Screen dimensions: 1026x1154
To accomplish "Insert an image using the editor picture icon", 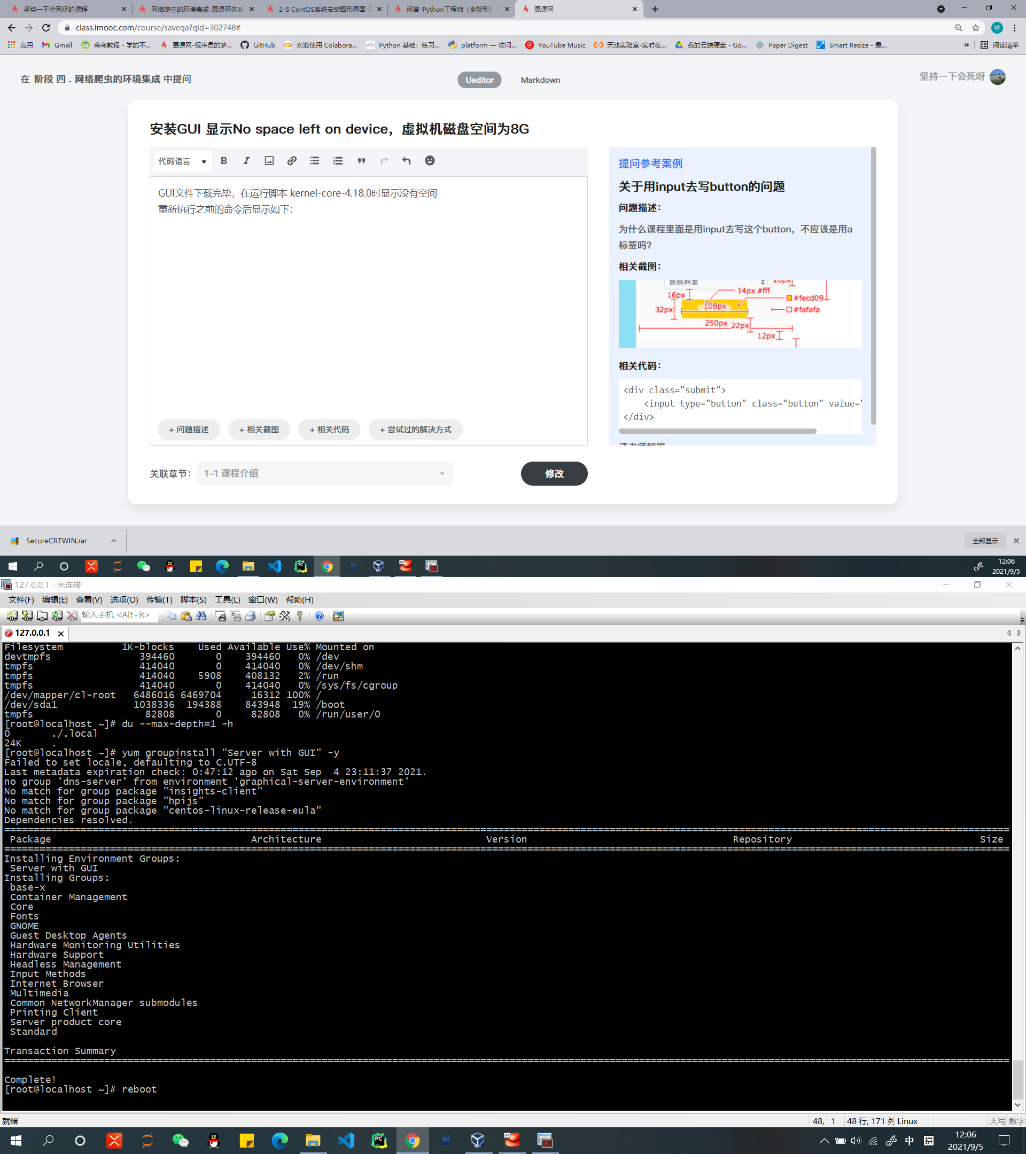I will pos(269,161).
